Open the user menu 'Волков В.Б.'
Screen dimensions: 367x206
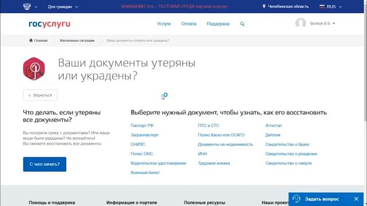point(322,23)
